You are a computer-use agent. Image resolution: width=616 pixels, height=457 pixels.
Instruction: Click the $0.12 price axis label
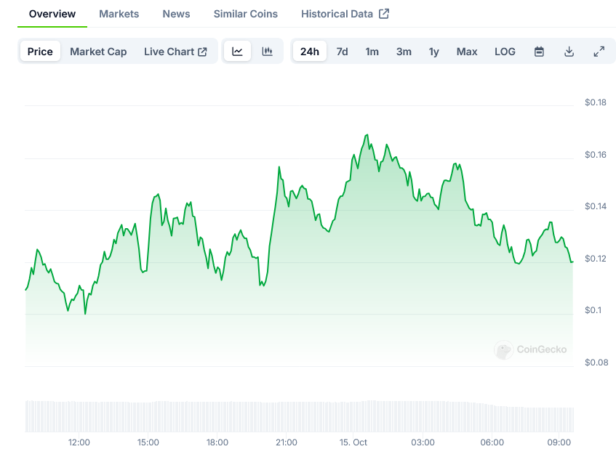click(x=596, y=259)
